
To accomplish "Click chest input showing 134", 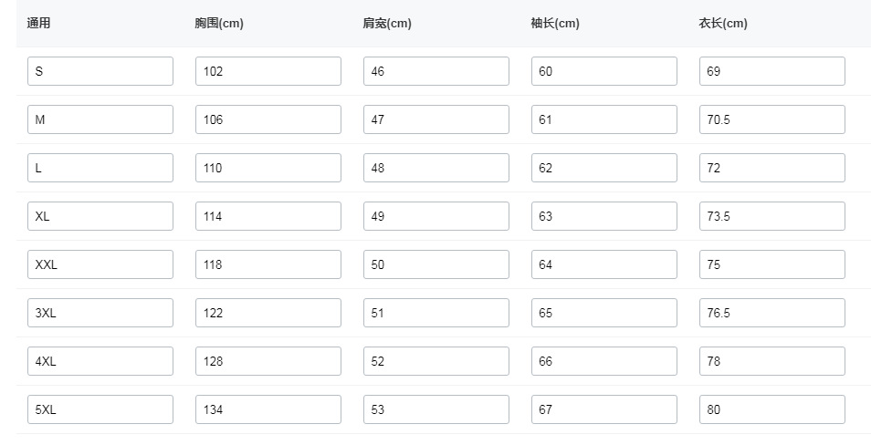I will point(268,409).
